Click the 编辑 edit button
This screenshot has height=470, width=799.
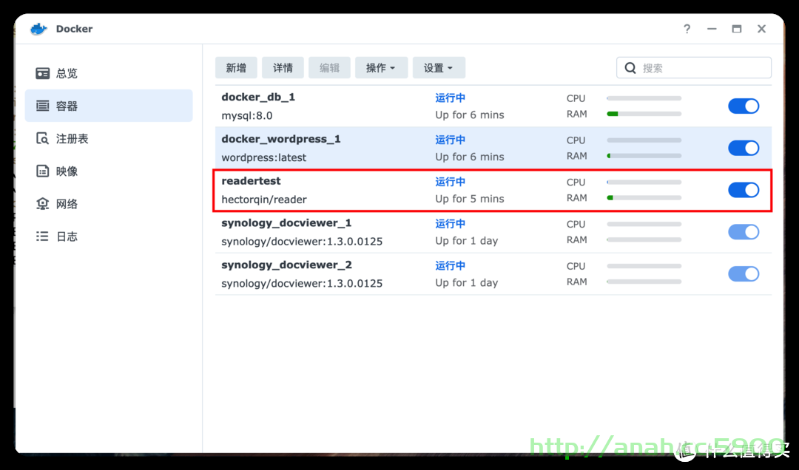[x=329, y=68]
